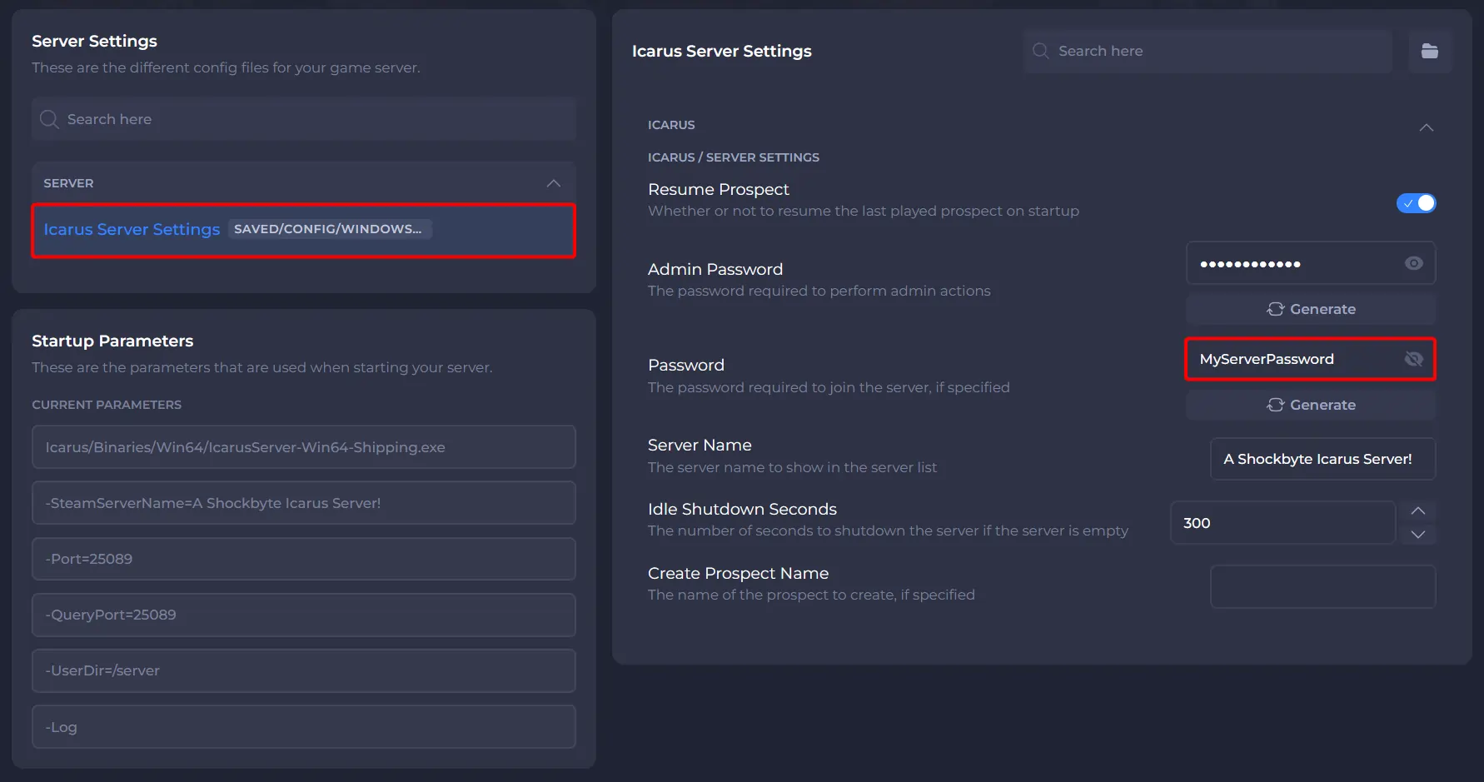The height and width of the screenshot is (782, 1484).
Task: Hide the server Password with crossed-eye icon
Action: pyautogui.click(x=1413, y=359)
